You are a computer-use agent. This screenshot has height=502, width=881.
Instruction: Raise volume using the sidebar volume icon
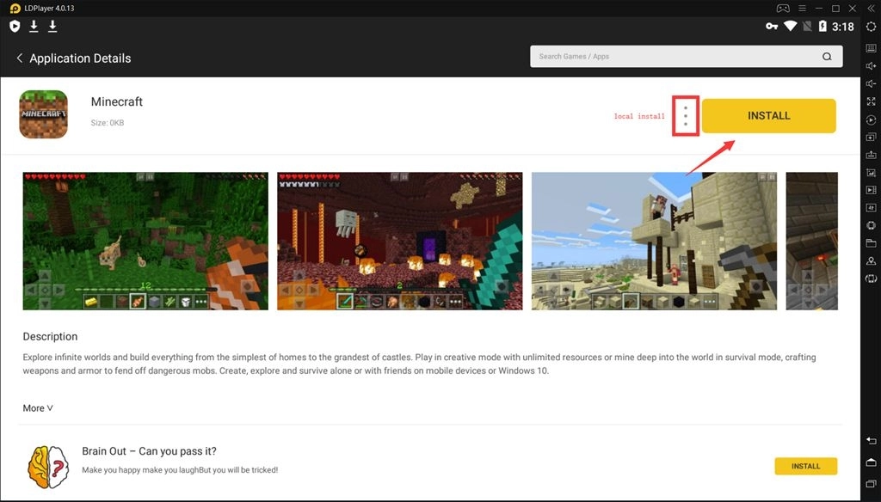871,64
